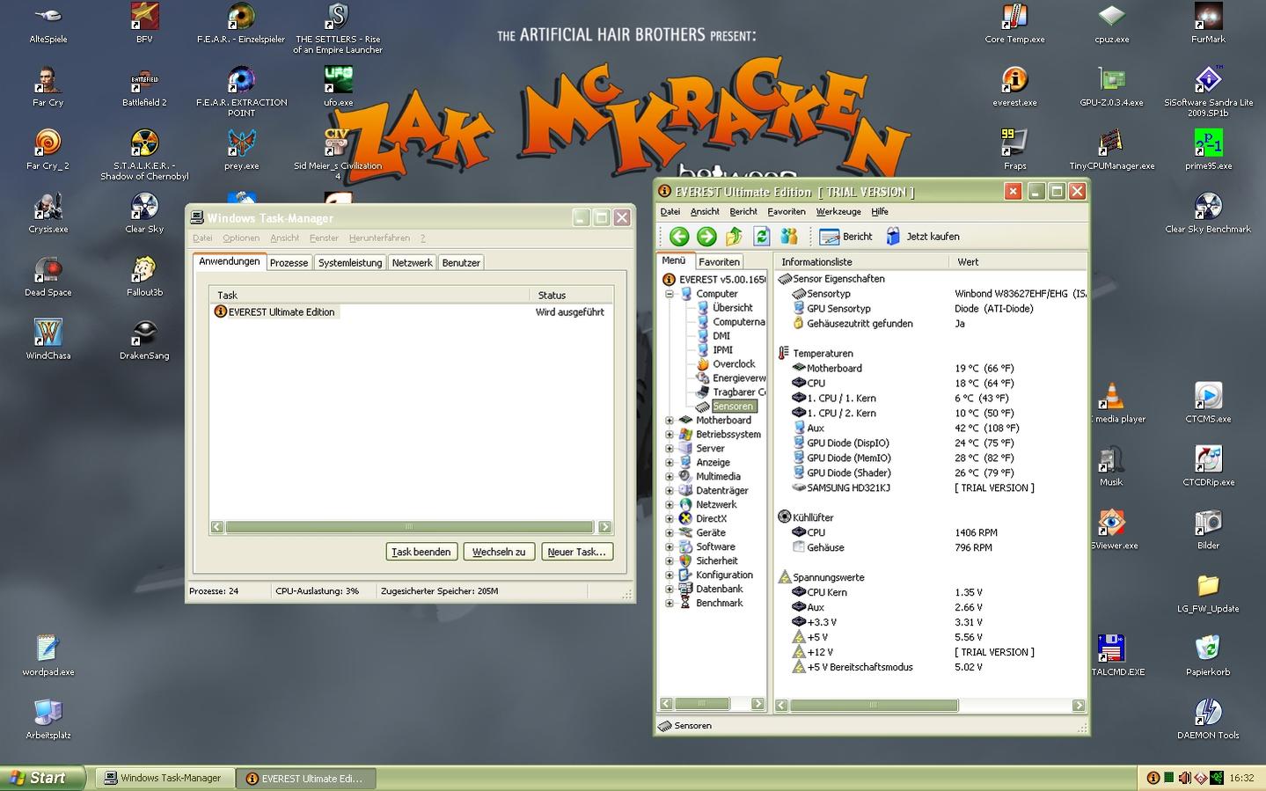Click the EVEREST tray icon in system tray
This screenshot has width=1266, height=791.
pos(1153,778)
